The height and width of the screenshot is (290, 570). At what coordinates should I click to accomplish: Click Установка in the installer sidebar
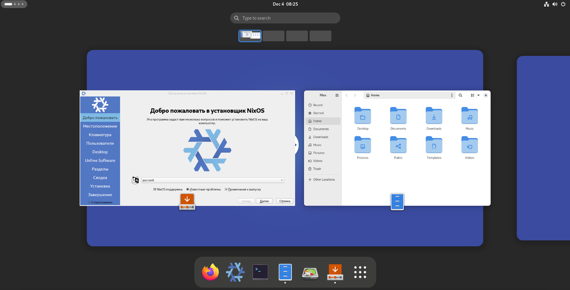click(100, 186)
